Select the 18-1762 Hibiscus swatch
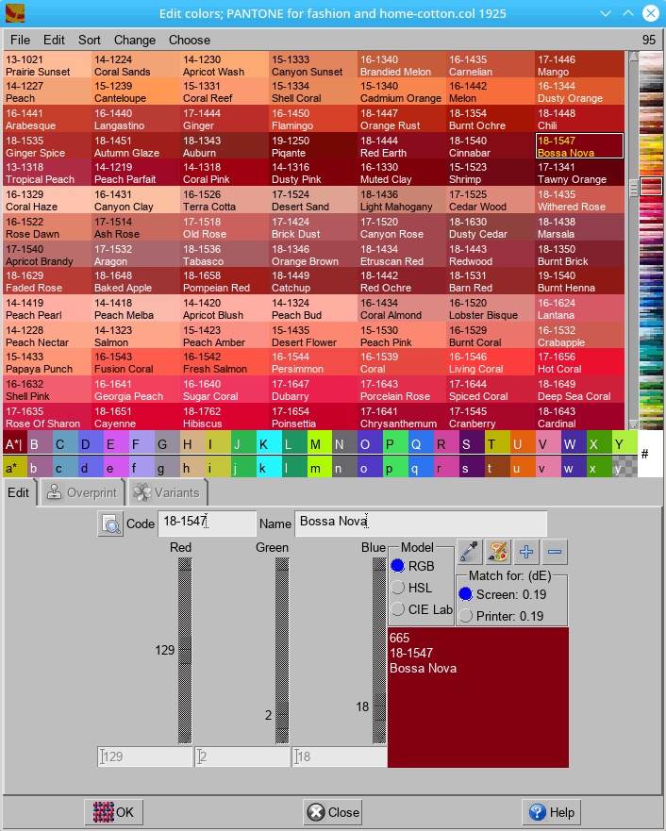 tap(225, 417)
